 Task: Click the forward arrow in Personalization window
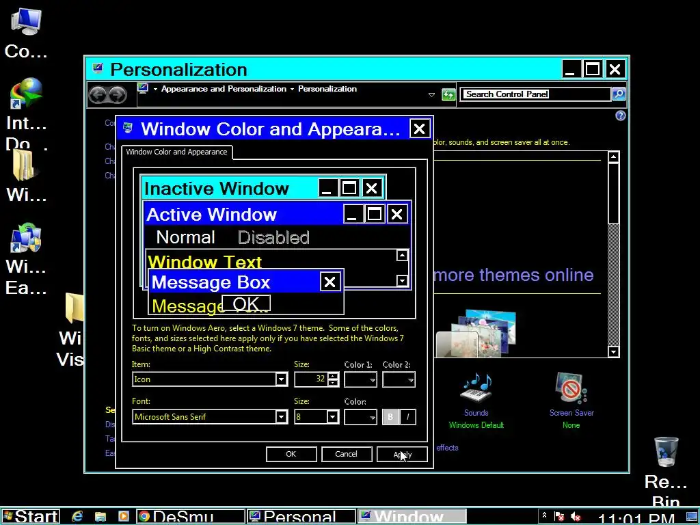coord(118,94)
